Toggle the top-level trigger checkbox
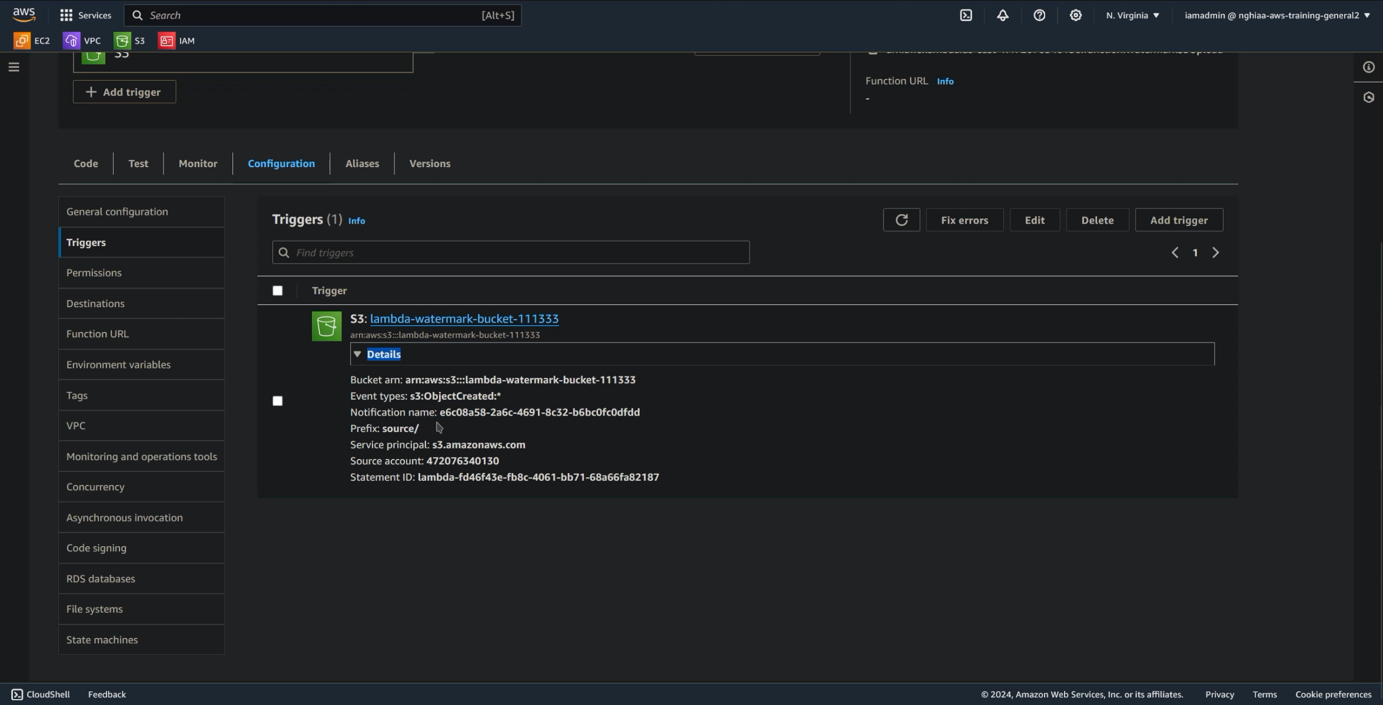 [x=278, y=291]
